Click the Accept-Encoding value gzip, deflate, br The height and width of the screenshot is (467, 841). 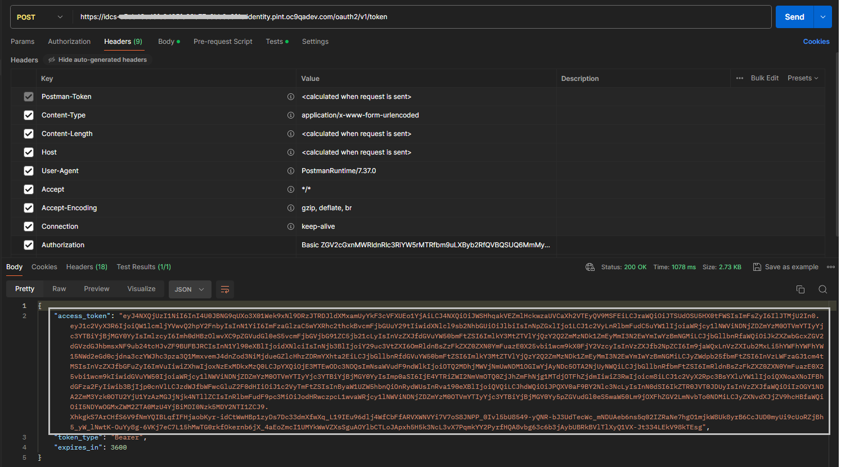tap(326, 208)
